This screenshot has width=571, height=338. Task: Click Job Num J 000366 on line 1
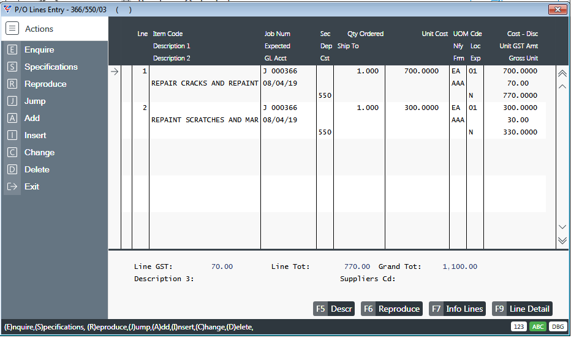coord(280,72)
